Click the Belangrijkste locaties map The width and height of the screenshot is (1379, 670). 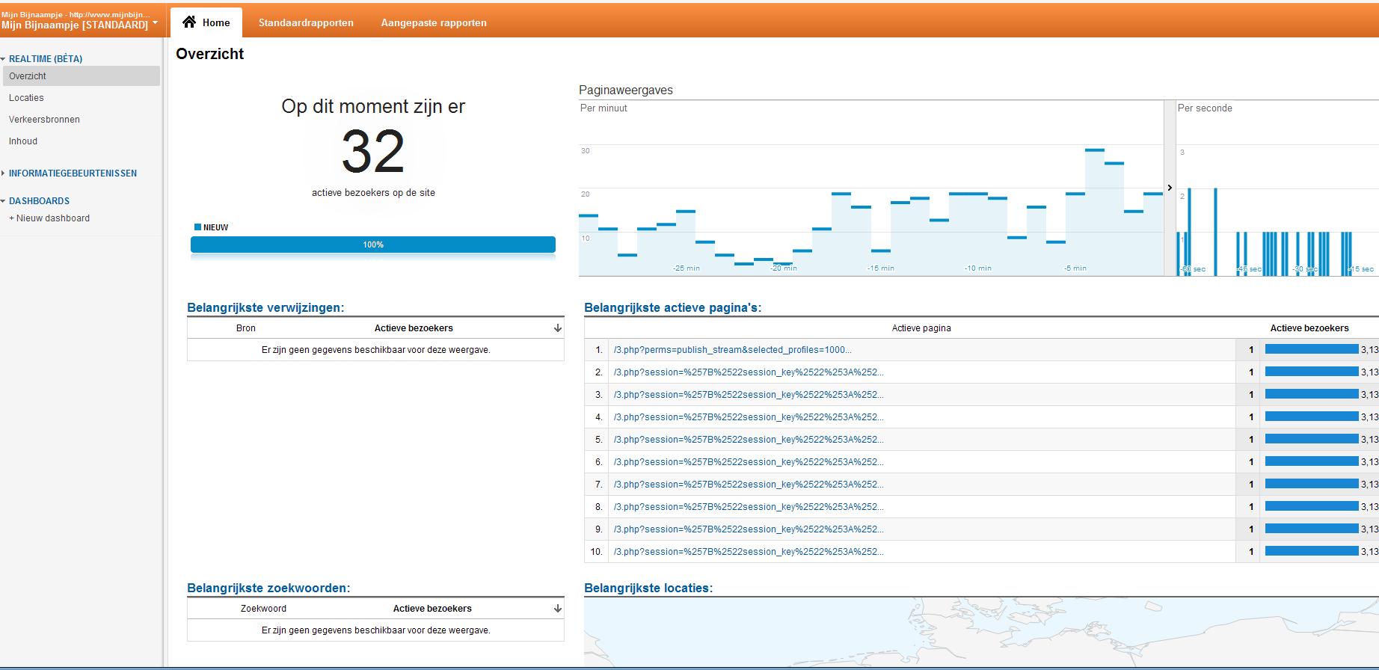(x=981, y=631)
